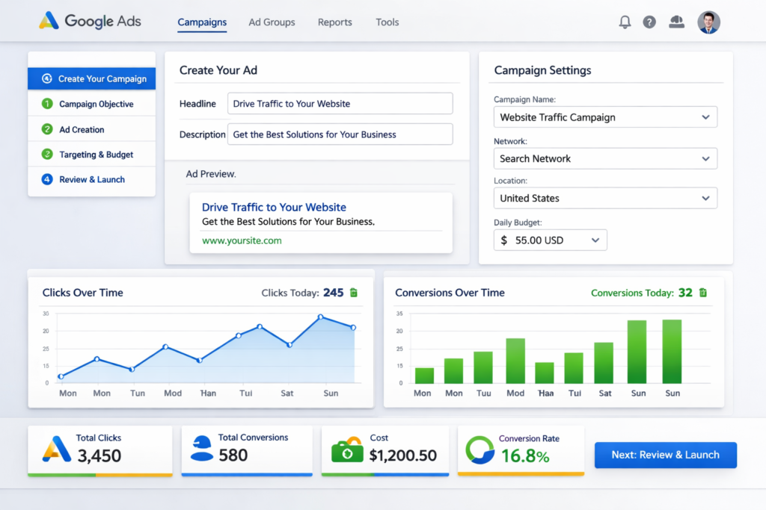Expand the Location dropdown
This screenshot has height=510, width=766.
click(605, 198)
